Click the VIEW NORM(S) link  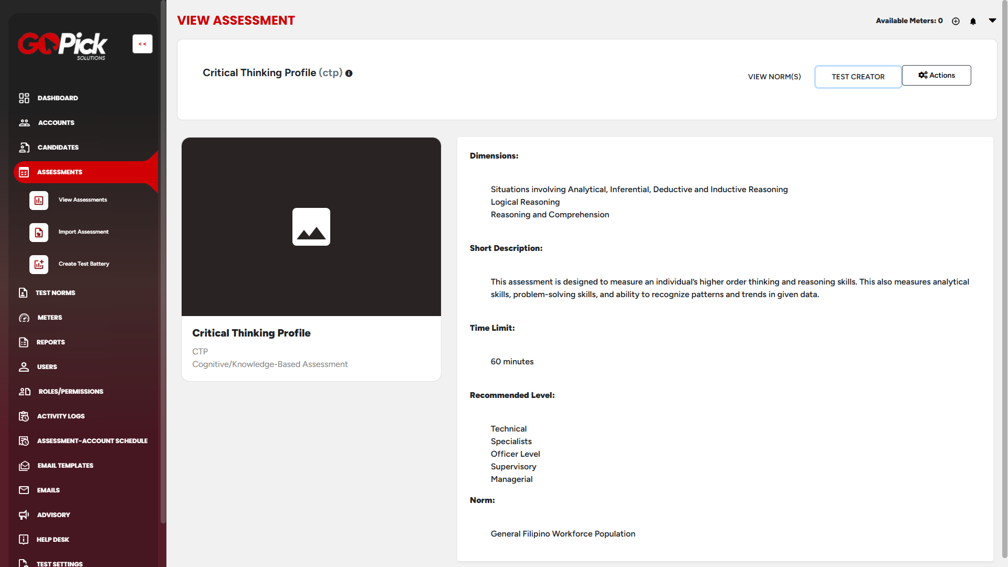774,77
